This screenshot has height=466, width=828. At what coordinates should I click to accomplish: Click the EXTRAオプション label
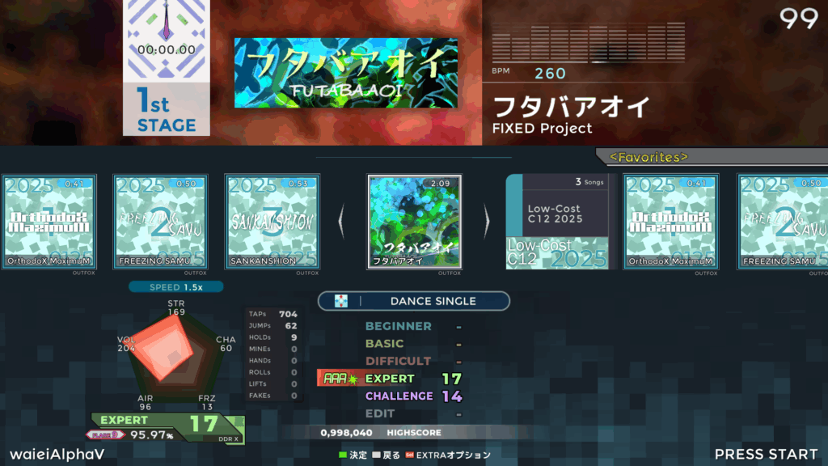pos(454,455)
